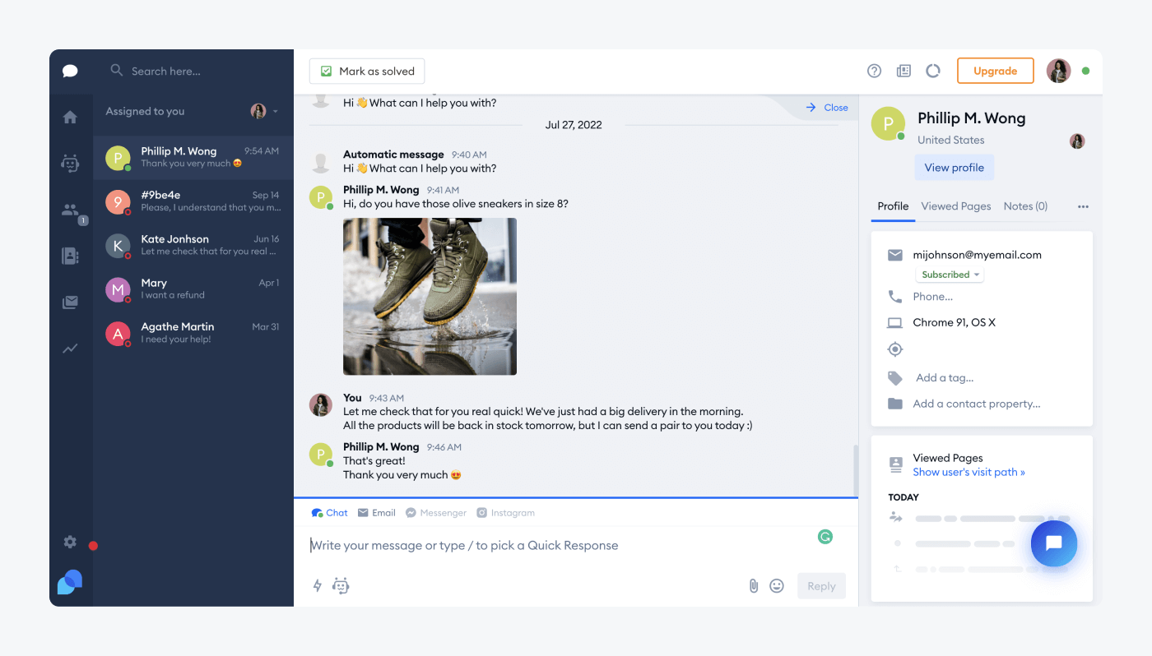
Task: Open the visitors list icon in the sidebar
Action: pyautogui.click(x=71, y=209)
